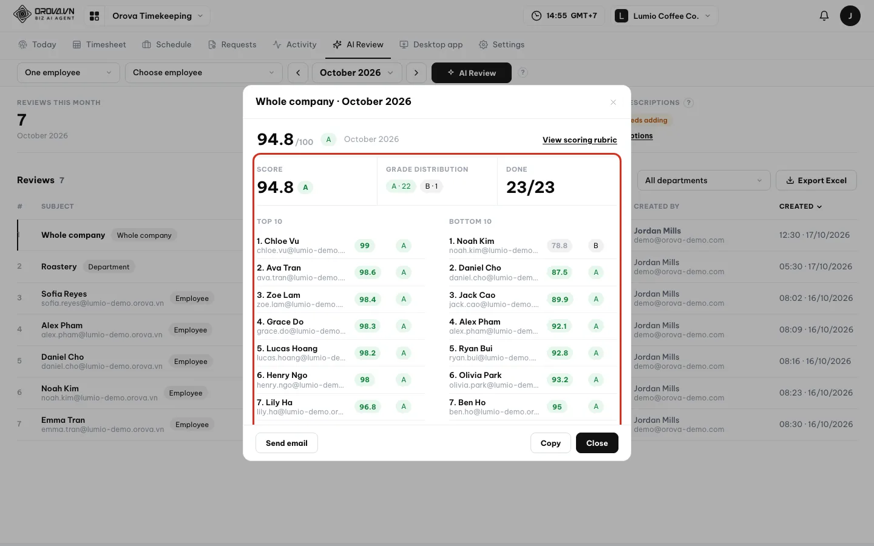
Task: Open the Desktop app tab
Action: (431, 45)
